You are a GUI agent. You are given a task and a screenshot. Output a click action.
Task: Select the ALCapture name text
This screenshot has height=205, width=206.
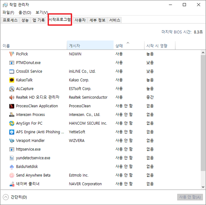click(25, 89)
